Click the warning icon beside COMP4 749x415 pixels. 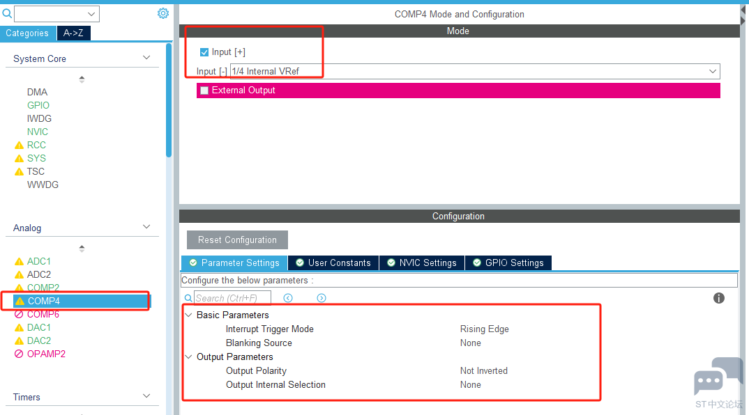(x=20, y=301)
